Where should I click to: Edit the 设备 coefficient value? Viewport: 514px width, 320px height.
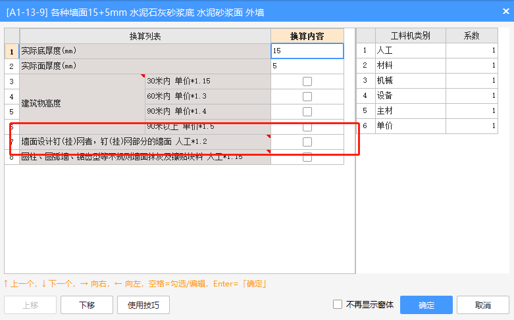pyautogui.click(x=472, y=95)
